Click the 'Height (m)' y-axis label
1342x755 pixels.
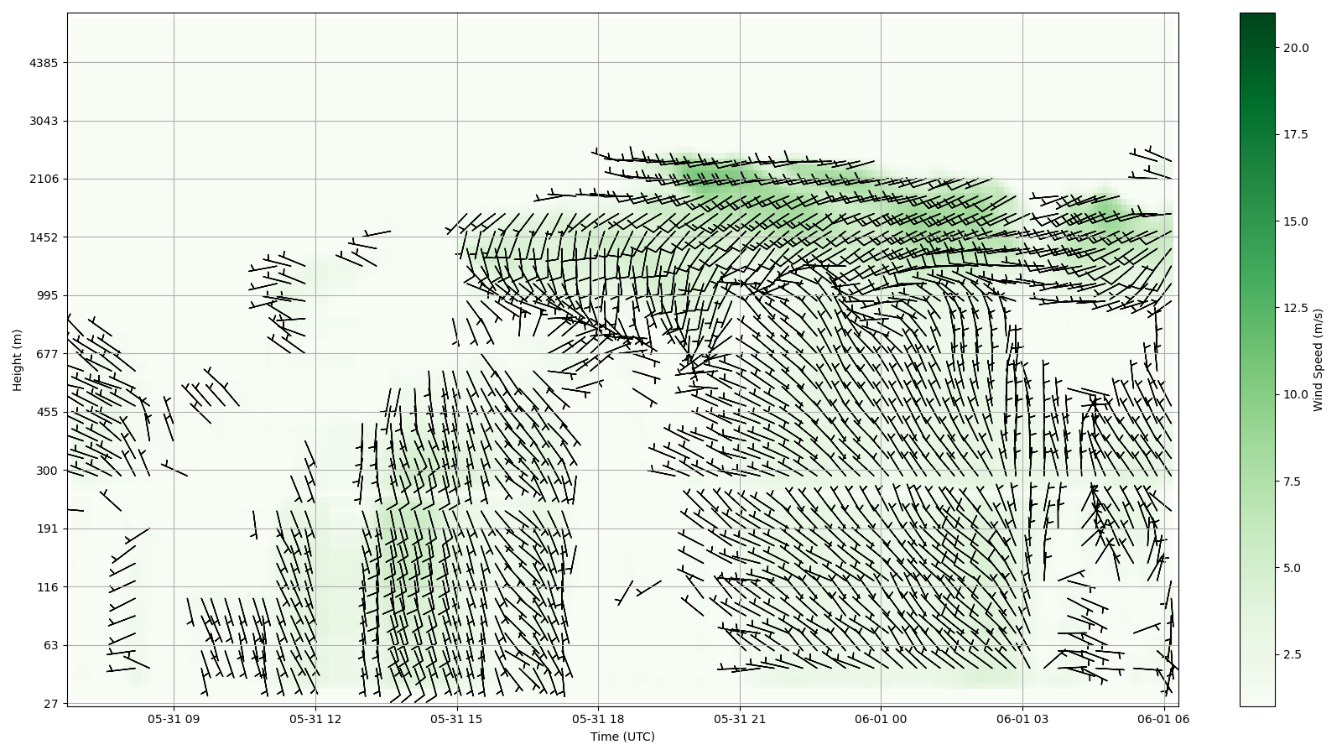click(17, 360)
